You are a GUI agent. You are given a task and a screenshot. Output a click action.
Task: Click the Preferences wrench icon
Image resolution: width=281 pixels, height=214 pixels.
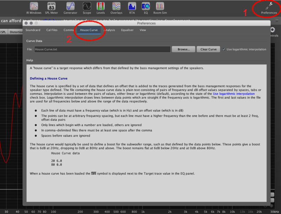point(269,6)
